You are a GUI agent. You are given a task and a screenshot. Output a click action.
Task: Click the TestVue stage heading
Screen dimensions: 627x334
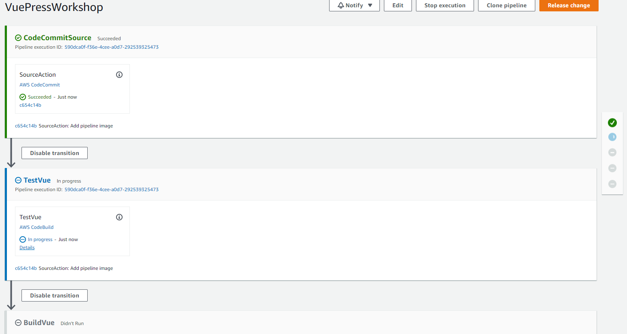point(37,180)
